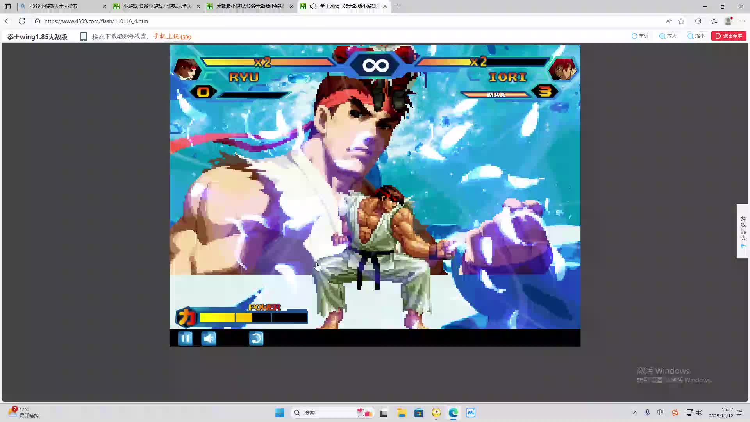This screenshot has height=422, width=750.
Task: Click 重玩 replay button in header
Action: 640,36
